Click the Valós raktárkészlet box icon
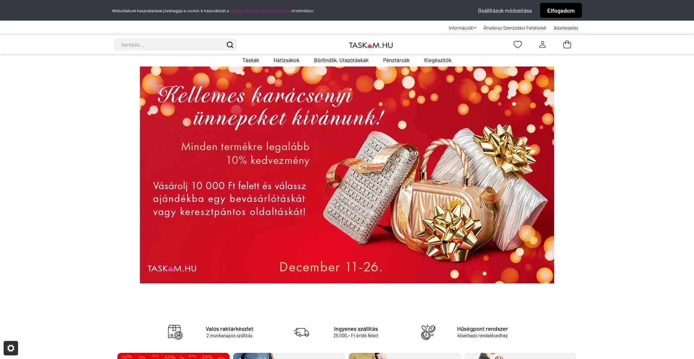The height and width of the screenshot is (359, 694). 175,332
